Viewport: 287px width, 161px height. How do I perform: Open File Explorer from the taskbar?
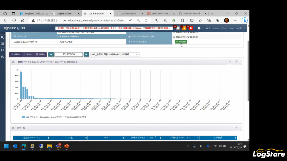pyautogui.click(x=49, y=146)
